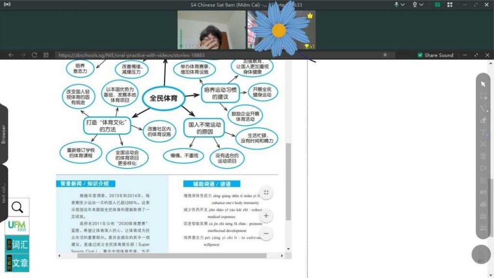Viewport: 494px width, 278px height.
Task: Zoom in with the plus button
Action: 266,216
